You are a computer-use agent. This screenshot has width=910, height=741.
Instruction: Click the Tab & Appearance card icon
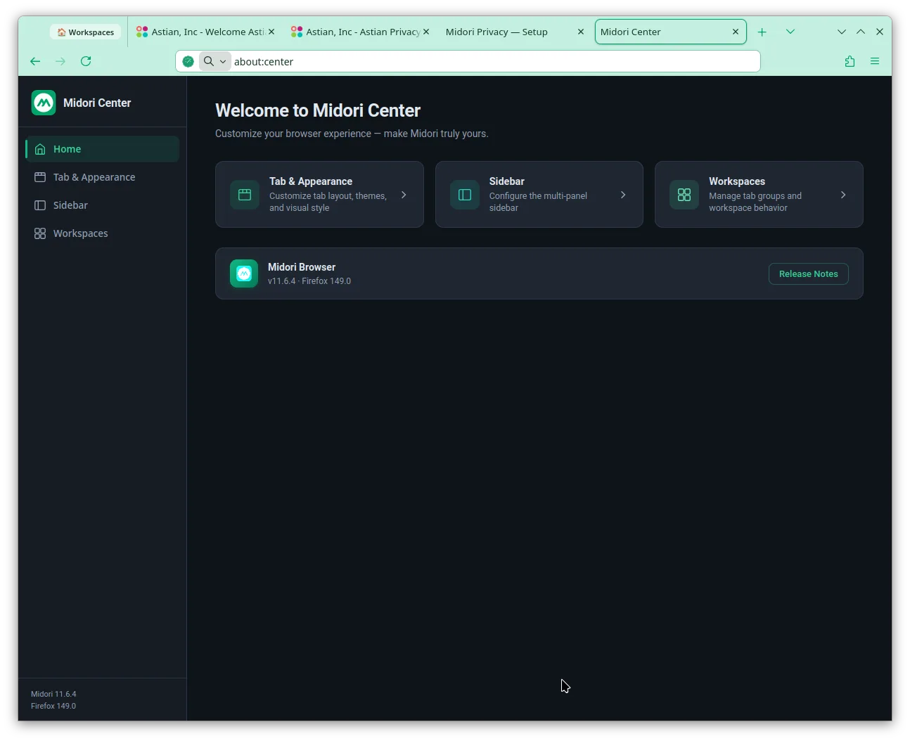coord(245,195)
